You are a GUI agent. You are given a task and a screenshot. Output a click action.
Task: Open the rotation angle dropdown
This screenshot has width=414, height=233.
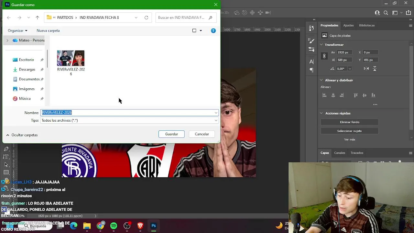click(350, 69)
